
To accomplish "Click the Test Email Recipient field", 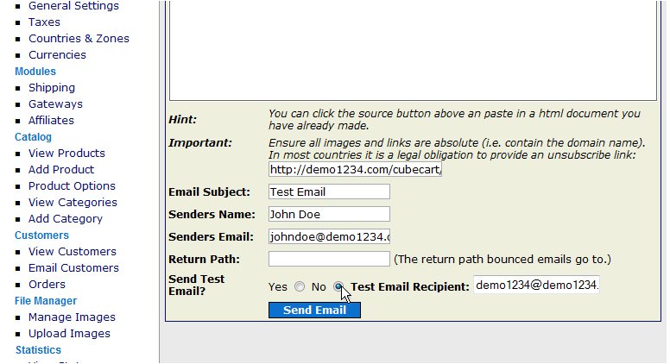I will tap(536, 285).
